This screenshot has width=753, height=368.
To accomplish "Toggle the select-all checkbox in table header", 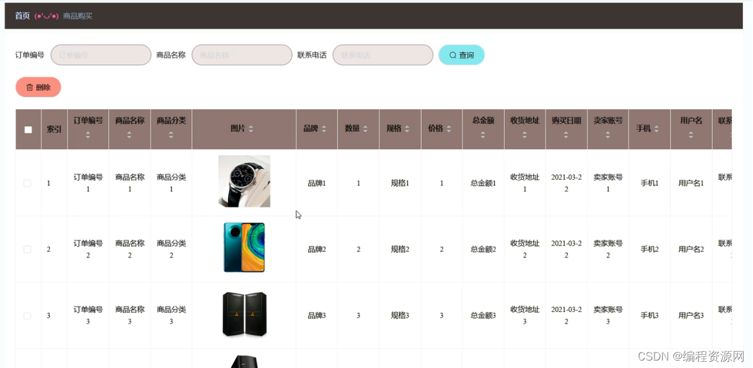I will click(x=28, y=130).
